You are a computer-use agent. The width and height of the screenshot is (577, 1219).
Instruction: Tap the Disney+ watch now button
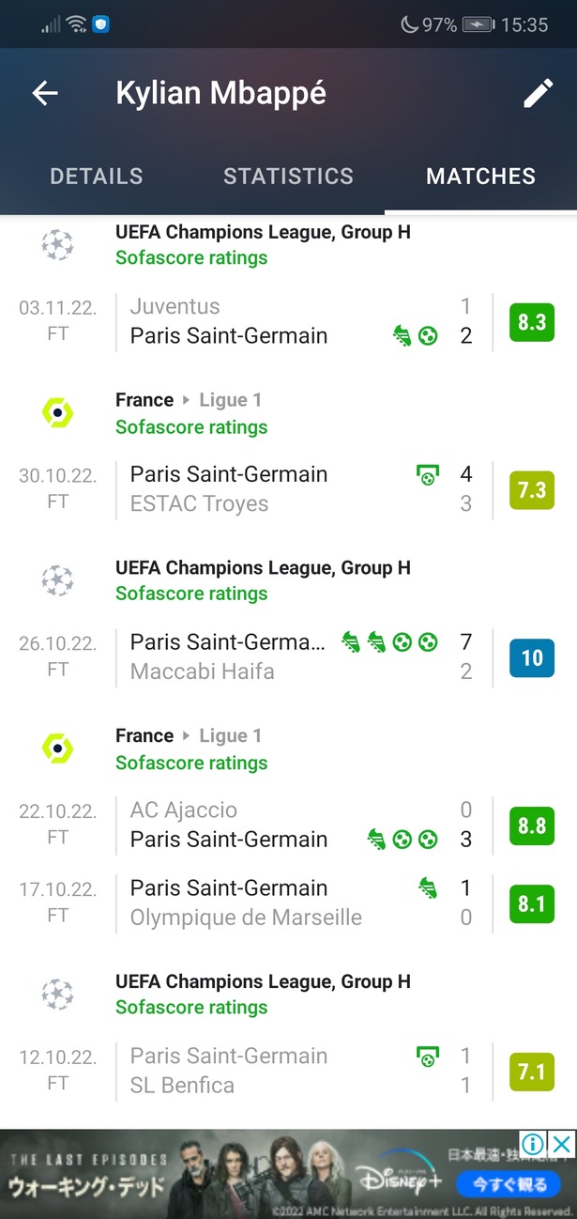508,1183
